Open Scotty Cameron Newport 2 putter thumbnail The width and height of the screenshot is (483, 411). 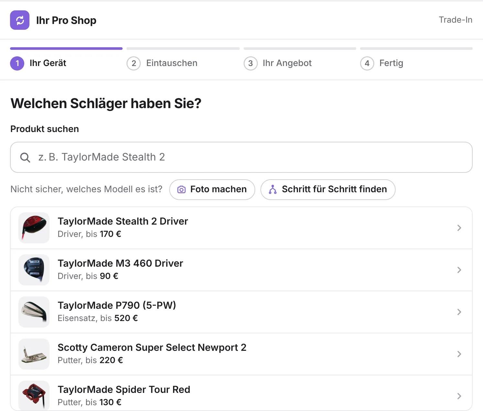click(x=34, y=354)
